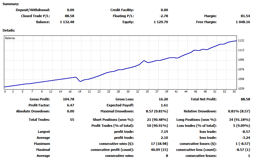Image resolution: width=258 pixels, height=159 pixels.
Task: Click the Closed Trade P/L value 88.58
Action: 69,16
